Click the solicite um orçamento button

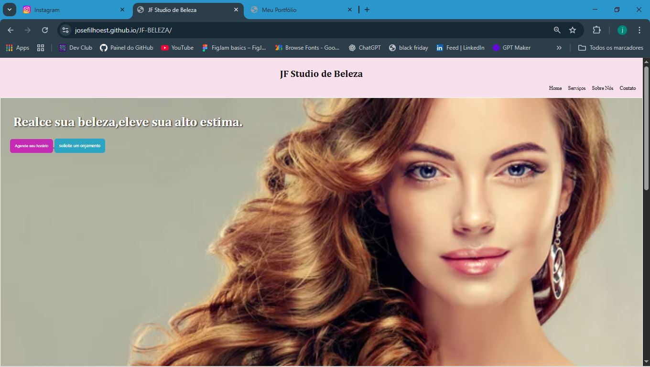[80, 146]
